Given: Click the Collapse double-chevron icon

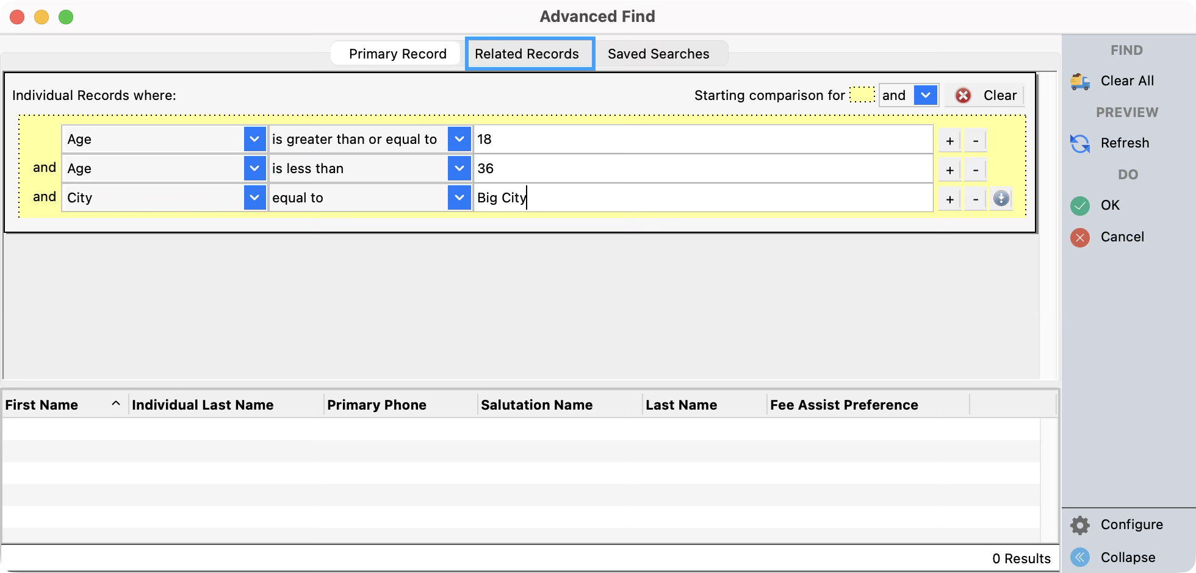Looking at the screenshot, I should tap(1080, 557).
